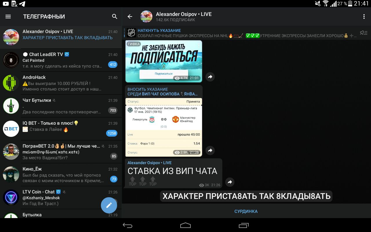
Task: Click the LTV Coin triangle avatar
Action: (11, 197)
